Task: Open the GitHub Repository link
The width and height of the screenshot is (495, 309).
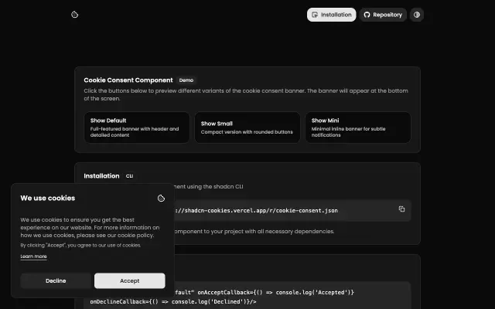Action: coord(383,15)
